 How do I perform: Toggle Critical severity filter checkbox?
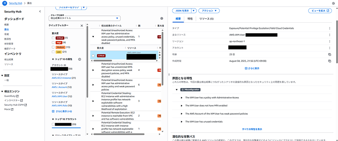(x=53, y=38)
